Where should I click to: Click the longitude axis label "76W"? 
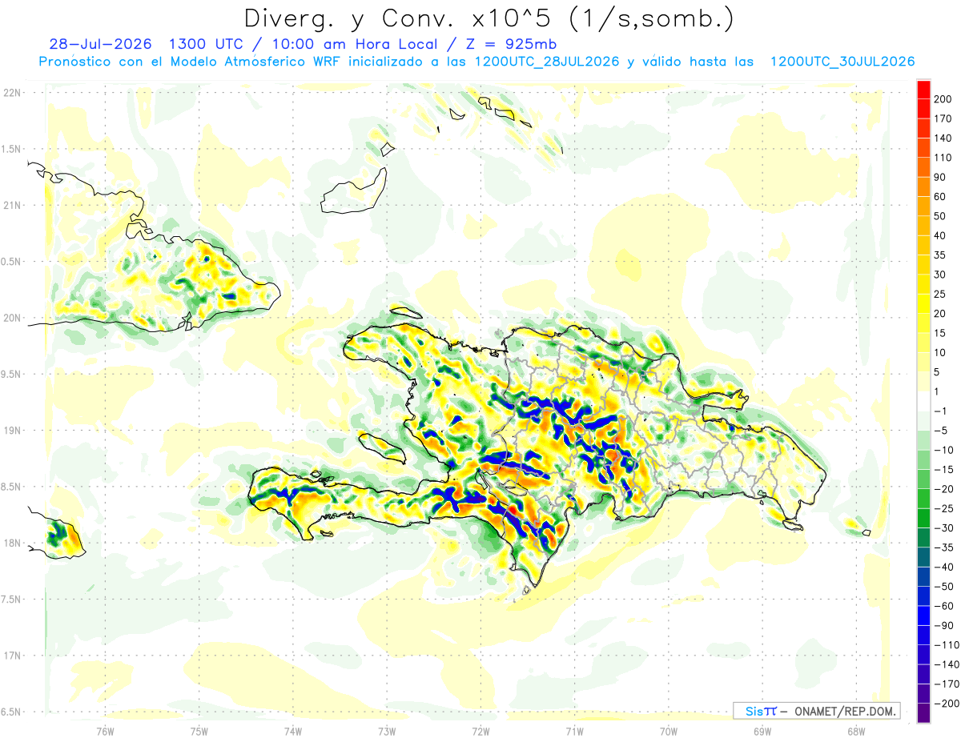click(105, 730)
